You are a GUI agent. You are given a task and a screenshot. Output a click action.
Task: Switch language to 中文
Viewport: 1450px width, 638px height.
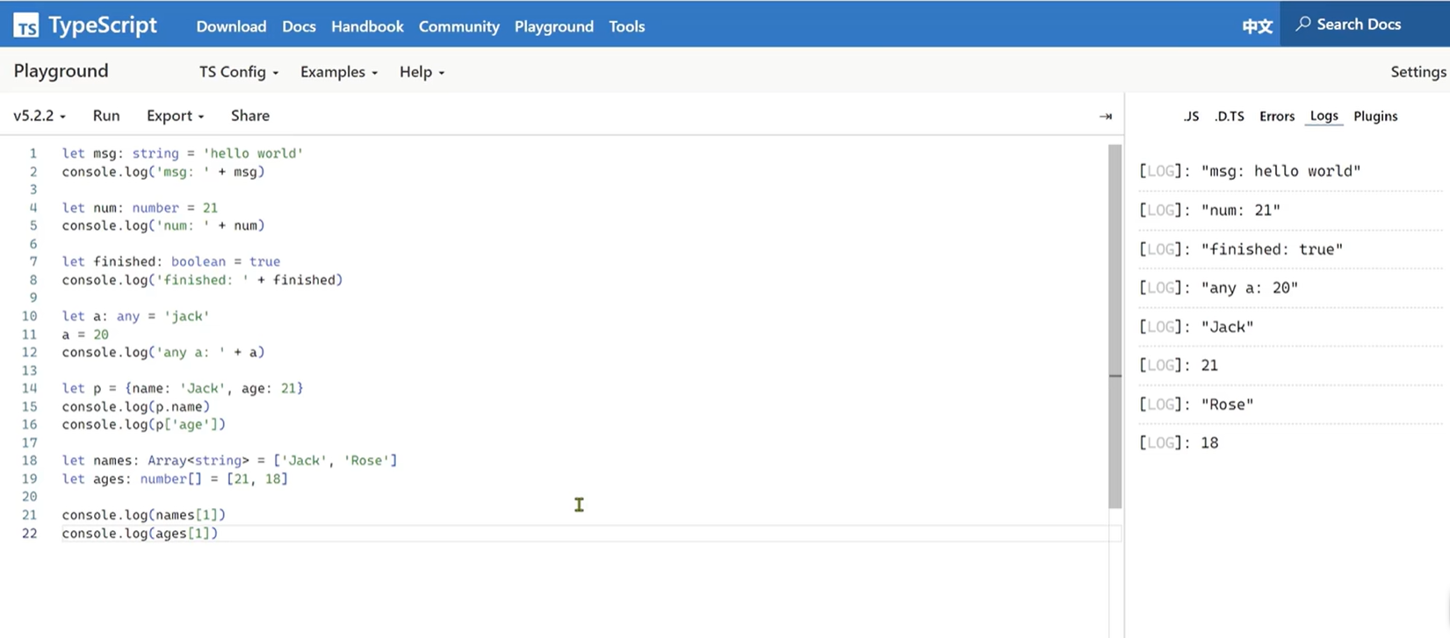coord(1257,26)
